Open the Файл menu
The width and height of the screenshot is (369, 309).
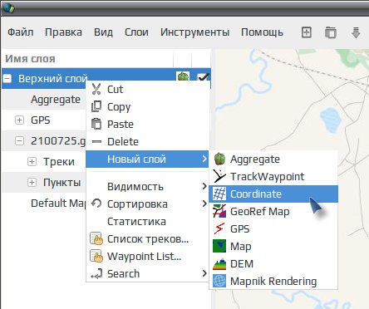pyautogui.click(x=21, y=32)
